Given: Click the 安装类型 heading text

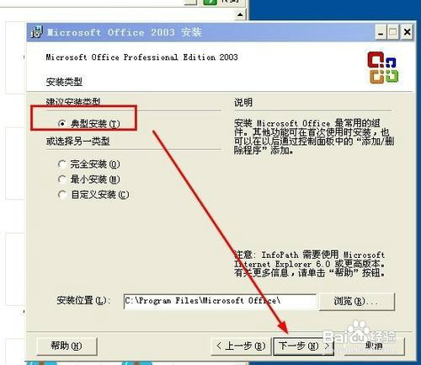Looking at the screenshot, I should coord(64,82).
